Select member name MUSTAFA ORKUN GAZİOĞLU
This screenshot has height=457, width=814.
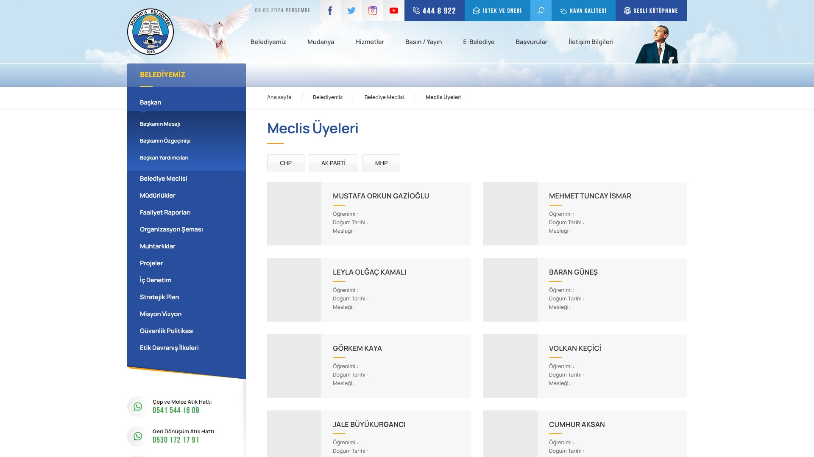[381, 196]
